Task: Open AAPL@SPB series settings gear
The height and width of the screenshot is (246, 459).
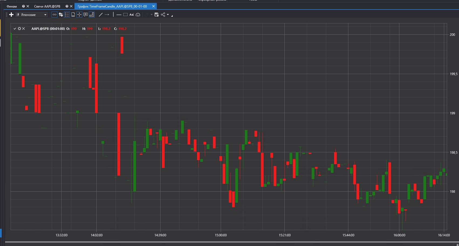Action: (x=19, y=29)
